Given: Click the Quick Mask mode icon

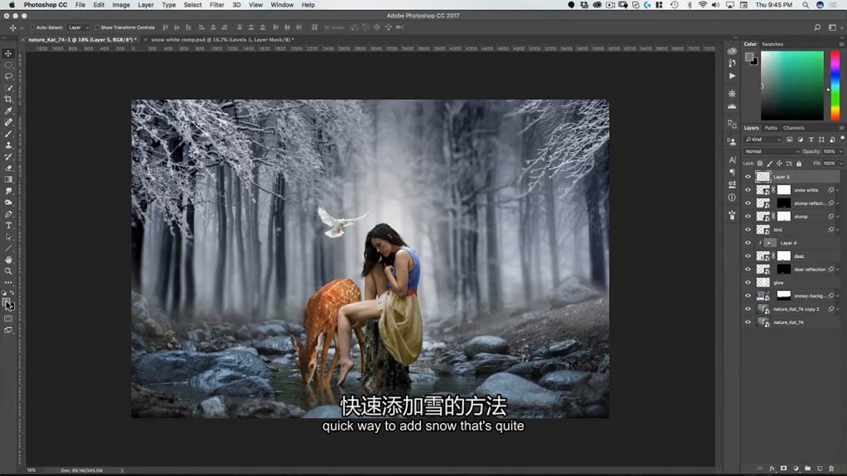Looking at the screenshot, I should point(8,318).
